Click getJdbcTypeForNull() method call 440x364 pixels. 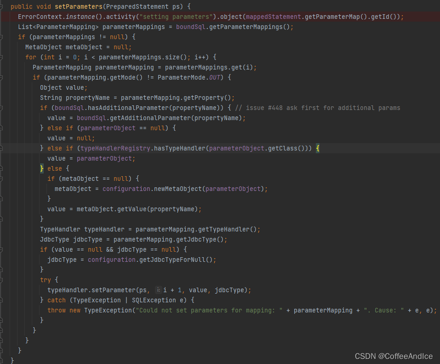[176, 260]
